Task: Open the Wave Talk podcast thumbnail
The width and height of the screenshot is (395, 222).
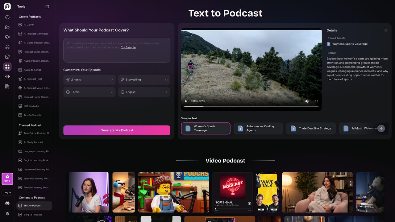Action: [x=267, y=192]
